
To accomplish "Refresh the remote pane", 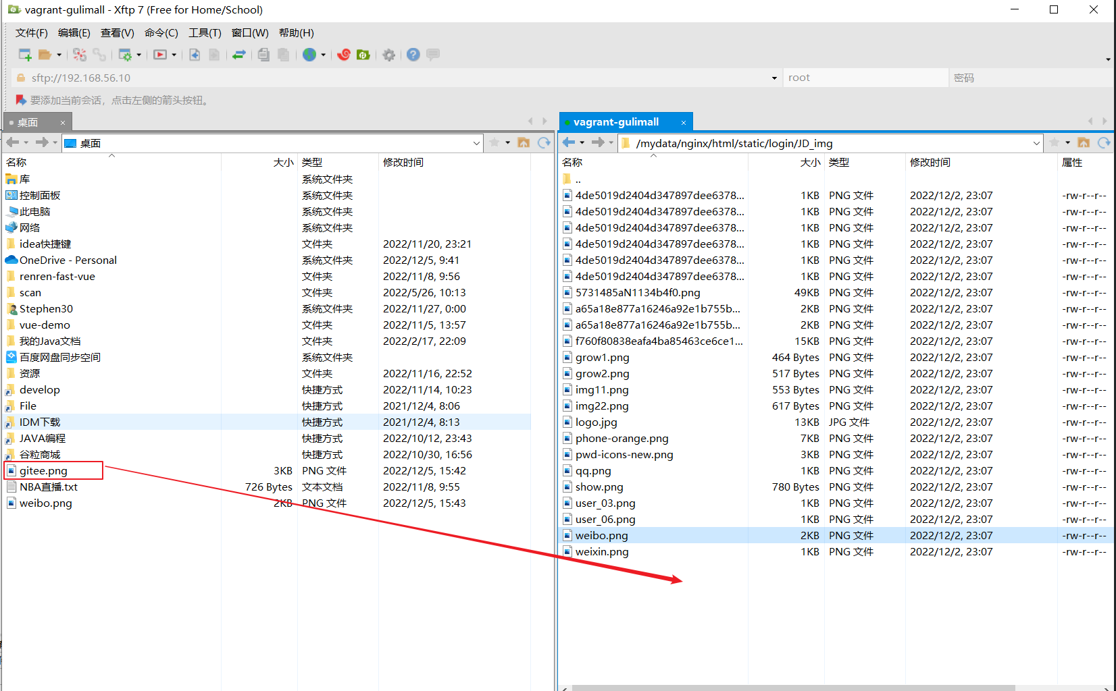I will point(1104,142).
